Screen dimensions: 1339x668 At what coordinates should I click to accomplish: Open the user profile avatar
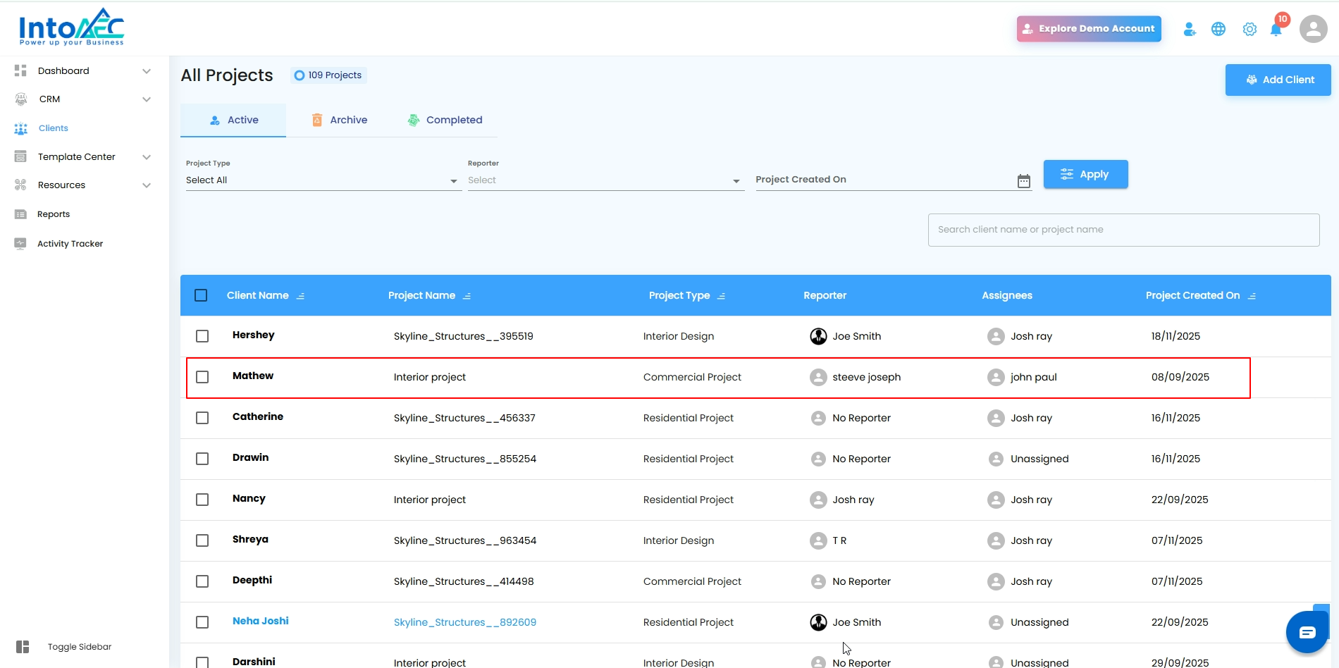[1313, 30]
